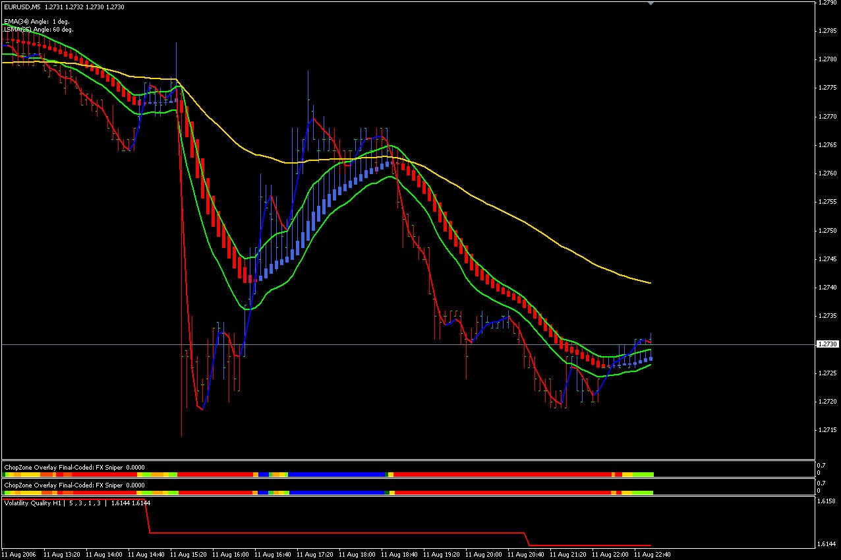Select the "LSMA(25) Angle: 60 deg." label

(x=38, y=30)
